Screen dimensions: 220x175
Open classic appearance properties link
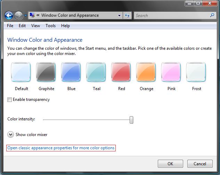click(61, 148)
